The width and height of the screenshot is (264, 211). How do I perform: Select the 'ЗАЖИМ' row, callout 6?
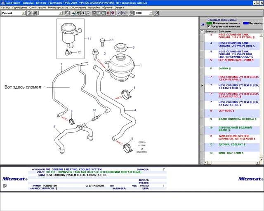tap(232, 71)
